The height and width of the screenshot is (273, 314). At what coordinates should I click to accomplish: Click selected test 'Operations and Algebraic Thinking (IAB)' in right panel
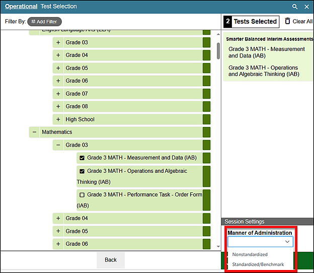pyautogui.click(x=264, y=71)
